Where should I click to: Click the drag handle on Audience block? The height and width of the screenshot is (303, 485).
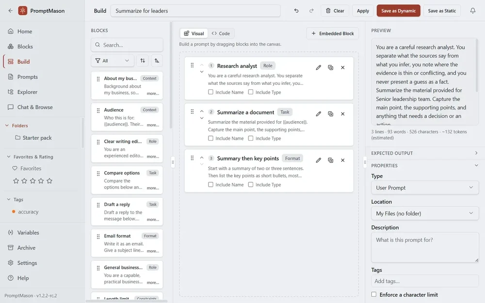[x=98, y=111]
